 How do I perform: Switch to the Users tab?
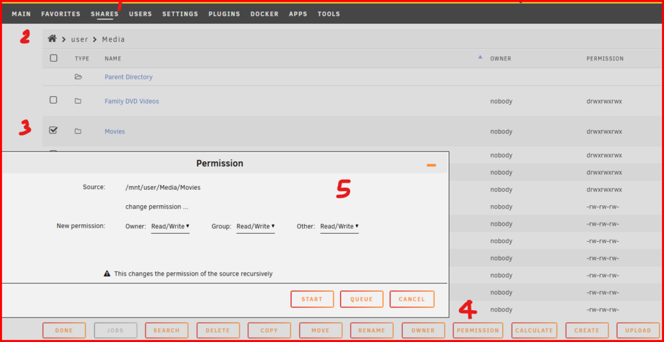[141, 14]
